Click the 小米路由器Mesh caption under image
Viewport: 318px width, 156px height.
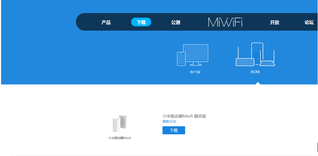pos(119,138)
